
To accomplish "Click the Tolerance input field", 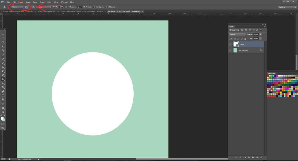I will click(x=79, y=7).
